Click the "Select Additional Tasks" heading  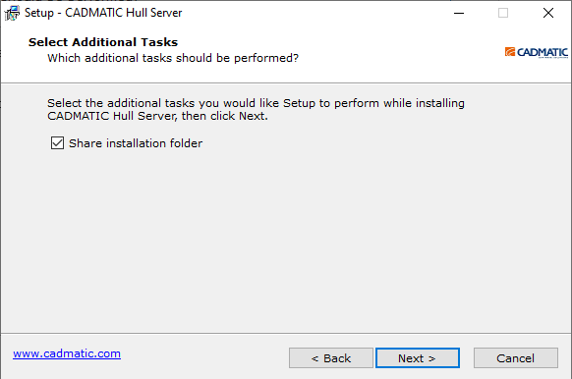point(103,42)
